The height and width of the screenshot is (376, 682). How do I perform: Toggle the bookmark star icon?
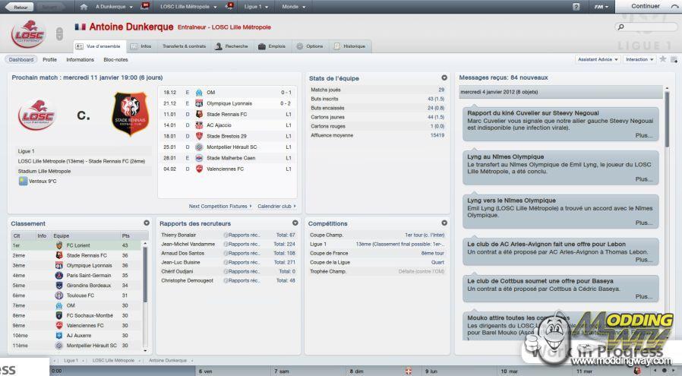[x=662, y=59]
